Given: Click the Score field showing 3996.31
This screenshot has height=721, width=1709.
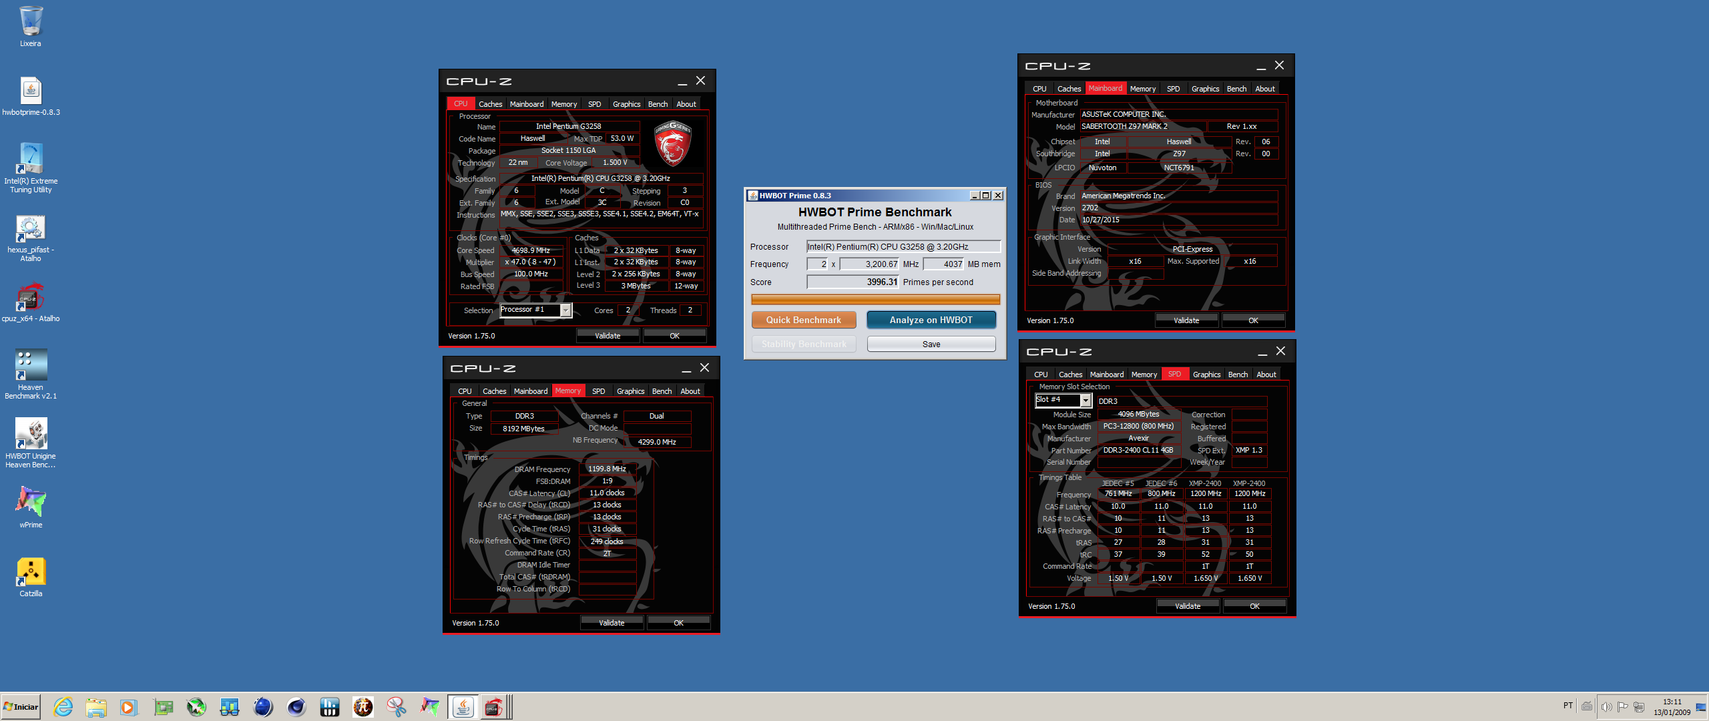Looking at the screenshot, I should coord(852,282).
